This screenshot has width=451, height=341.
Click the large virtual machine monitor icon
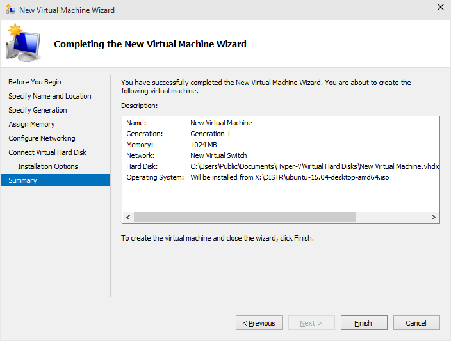click(x=24, y=43)
